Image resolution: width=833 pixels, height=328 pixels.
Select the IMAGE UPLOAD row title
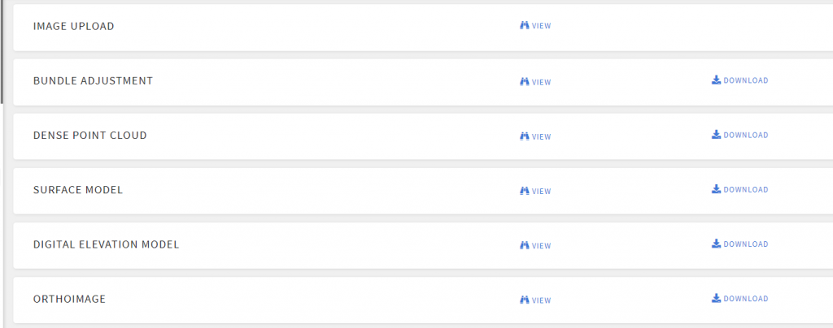pos(74,26)
